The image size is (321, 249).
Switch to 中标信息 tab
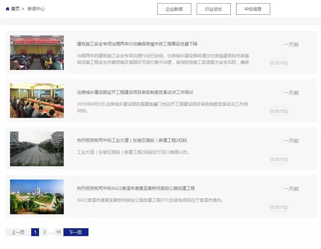(x=253, y=9)
